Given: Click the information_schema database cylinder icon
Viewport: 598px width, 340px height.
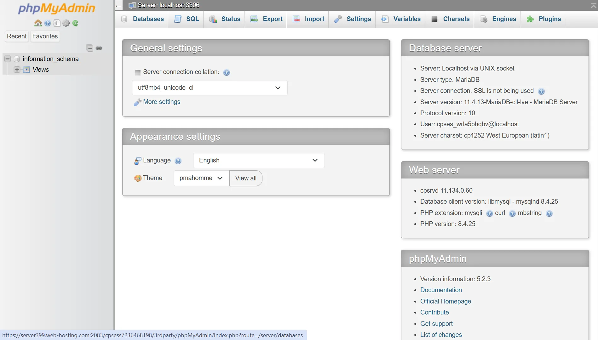Looking at the screenshot, I should (x=17, y=59).
